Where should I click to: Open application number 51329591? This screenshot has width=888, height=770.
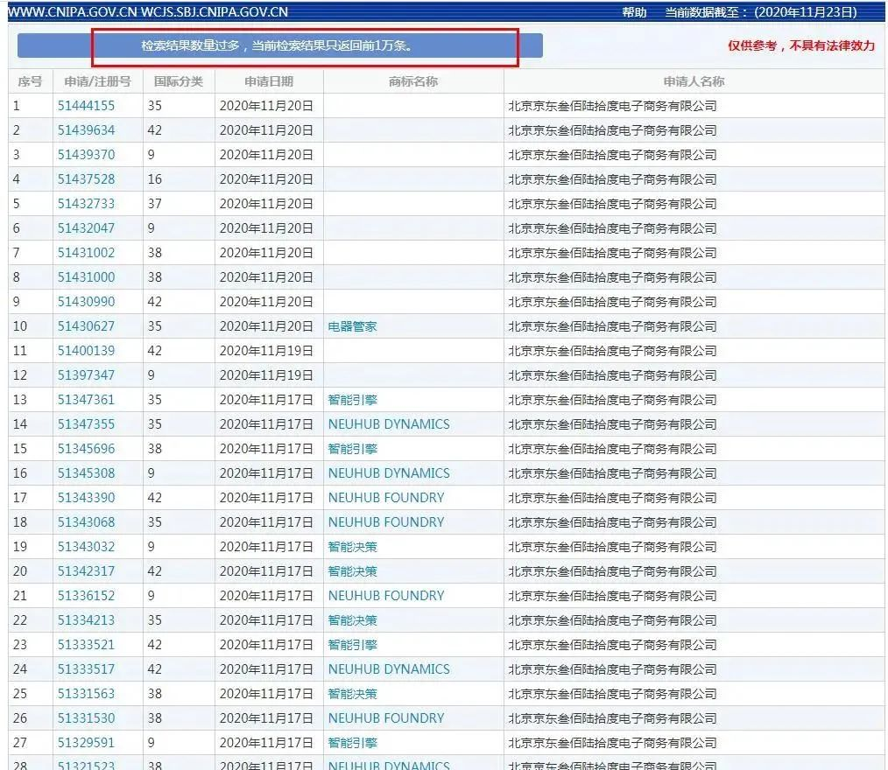(x=86, y=743)
